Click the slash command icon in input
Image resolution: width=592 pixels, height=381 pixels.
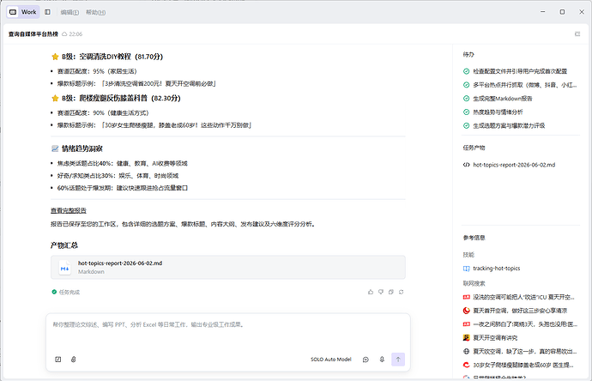pos(58,359)
